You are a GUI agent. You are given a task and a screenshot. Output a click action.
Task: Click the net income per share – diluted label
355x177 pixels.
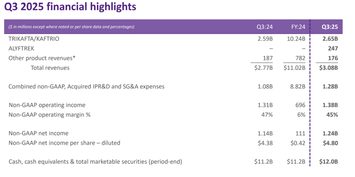click(64, 143)
